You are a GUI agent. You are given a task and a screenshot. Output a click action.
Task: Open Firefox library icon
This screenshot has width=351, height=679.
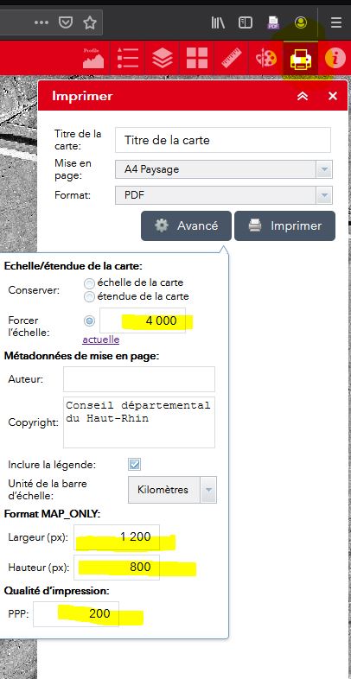click(x=218, y=22)
